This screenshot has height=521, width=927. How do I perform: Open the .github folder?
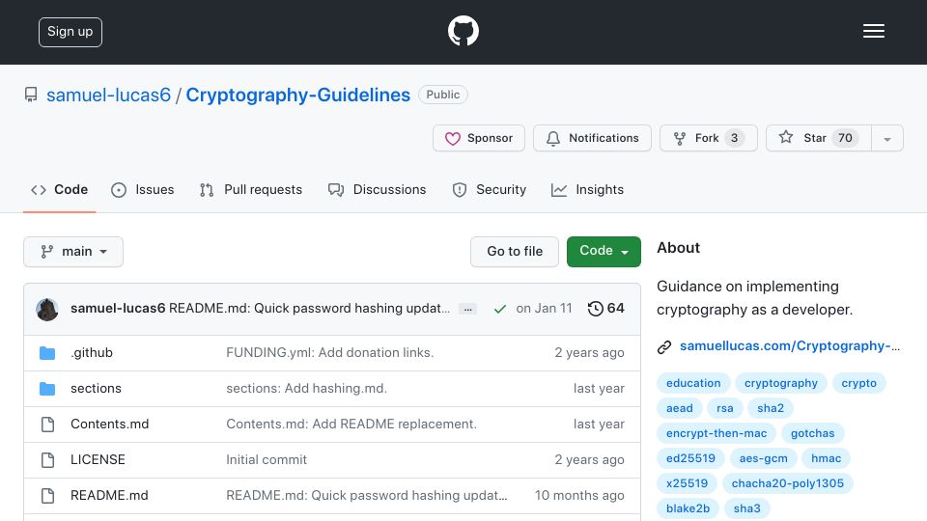92,353
